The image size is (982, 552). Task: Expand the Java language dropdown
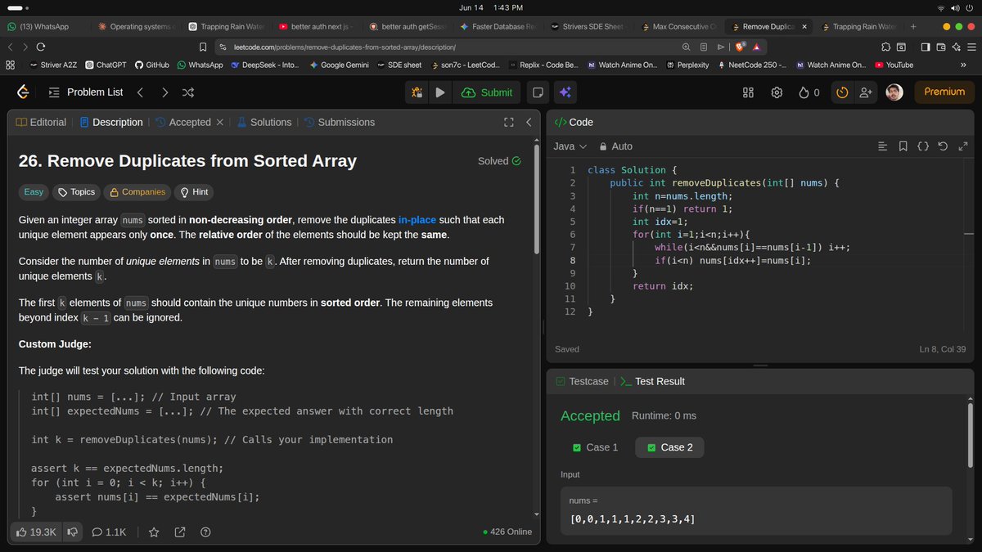(570, 146)
